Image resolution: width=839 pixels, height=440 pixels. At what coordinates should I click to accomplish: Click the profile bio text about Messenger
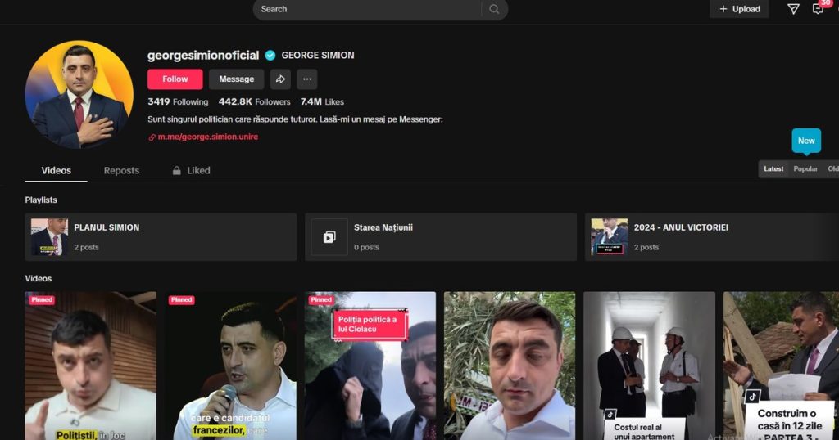pos(295,119)
